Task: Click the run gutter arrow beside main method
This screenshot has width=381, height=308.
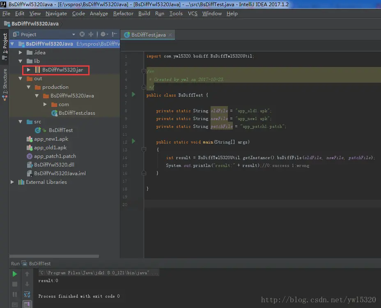Action: pyautogui.click(x=133, y=141)
